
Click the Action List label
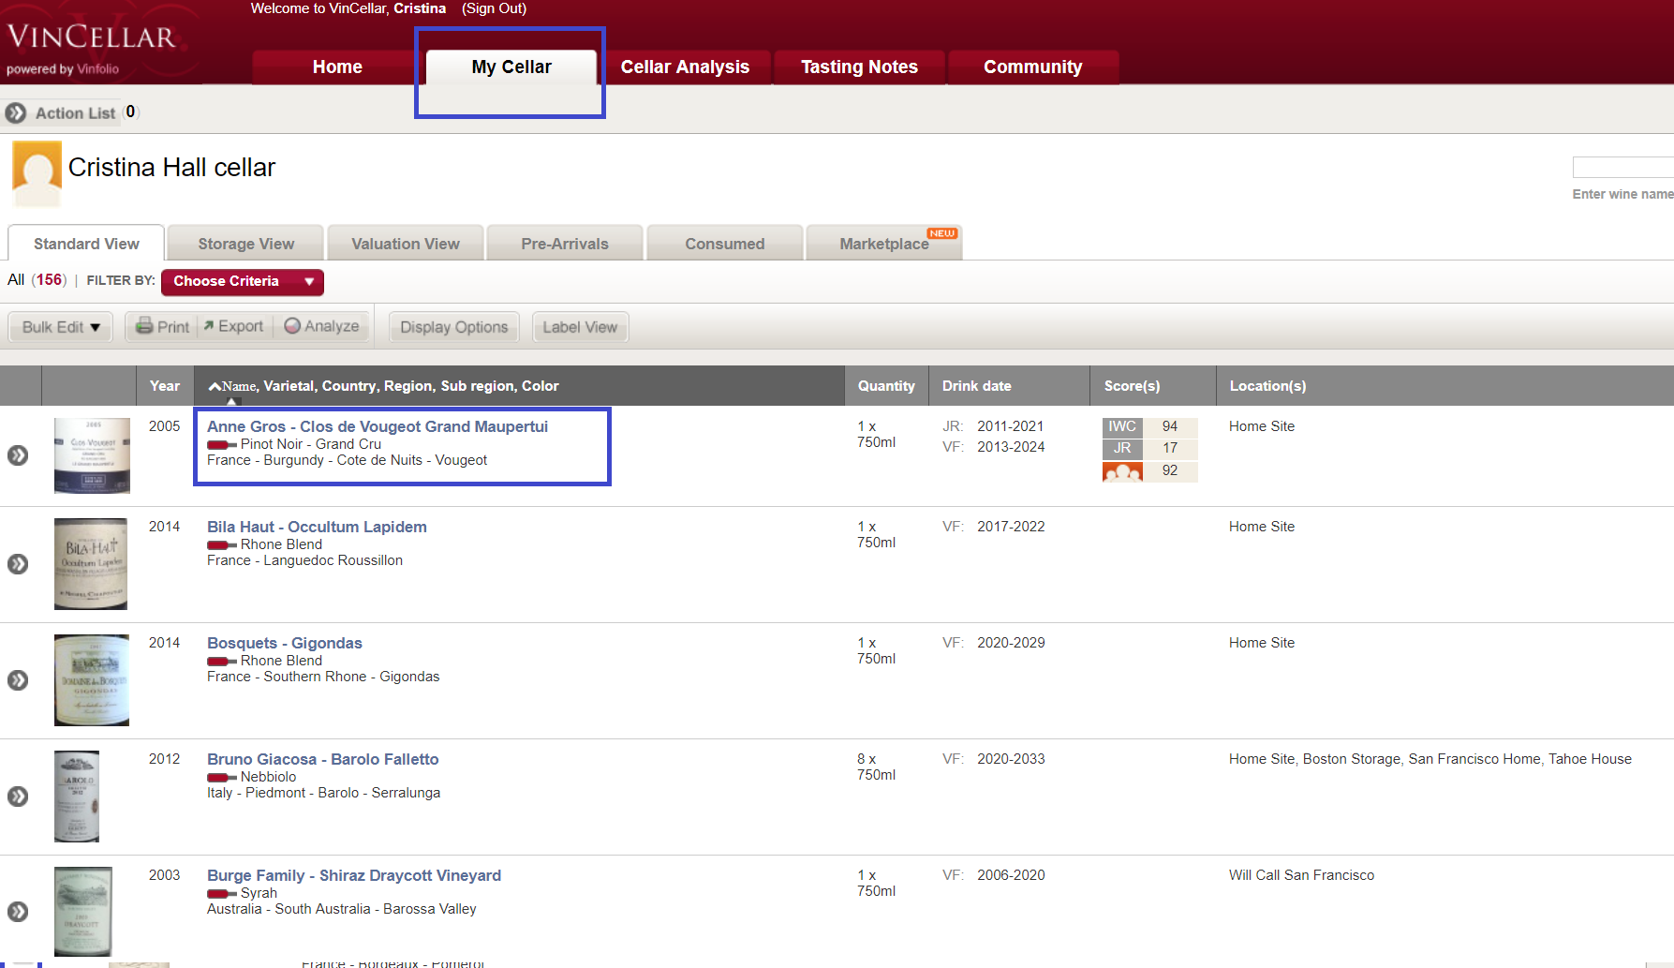point(76,113)
